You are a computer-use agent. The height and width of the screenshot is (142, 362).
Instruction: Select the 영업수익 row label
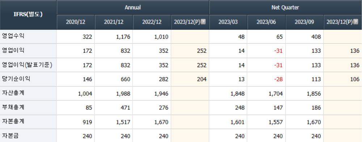(x=13, y=36)
